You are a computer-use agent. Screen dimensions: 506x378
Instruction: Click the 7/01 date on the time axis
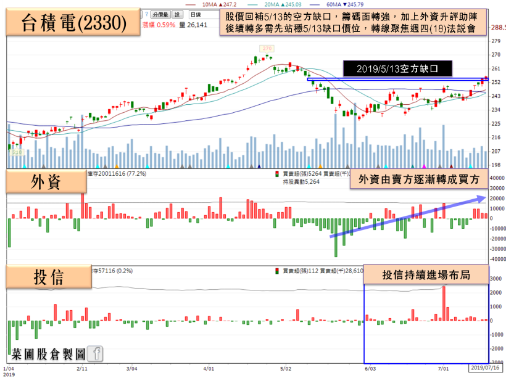point(444,368)
